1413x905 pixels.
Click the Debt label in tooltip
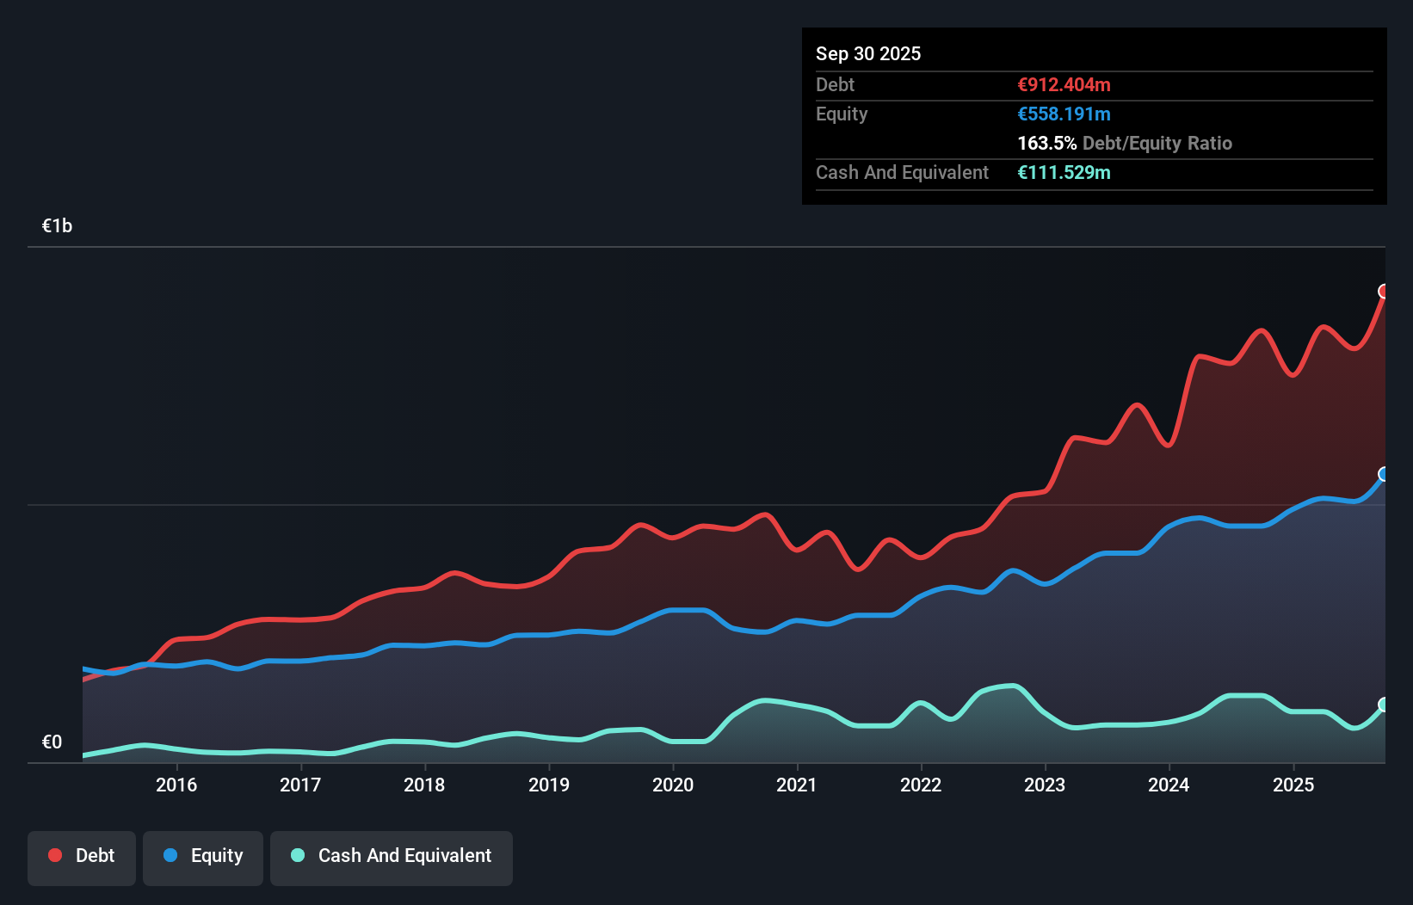click(x=835, y=84)
